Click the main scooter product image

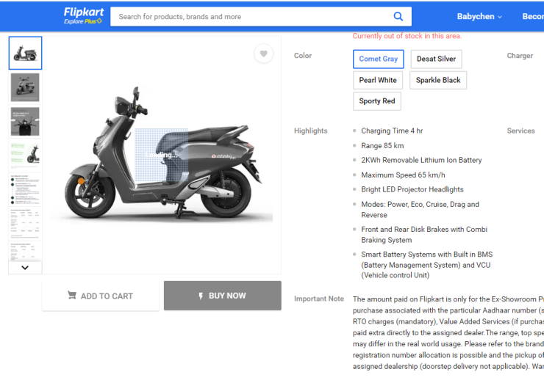coord(163,154)
